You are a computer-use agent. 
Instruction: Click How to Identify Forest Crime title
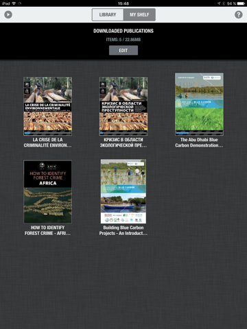click(47, 230)
